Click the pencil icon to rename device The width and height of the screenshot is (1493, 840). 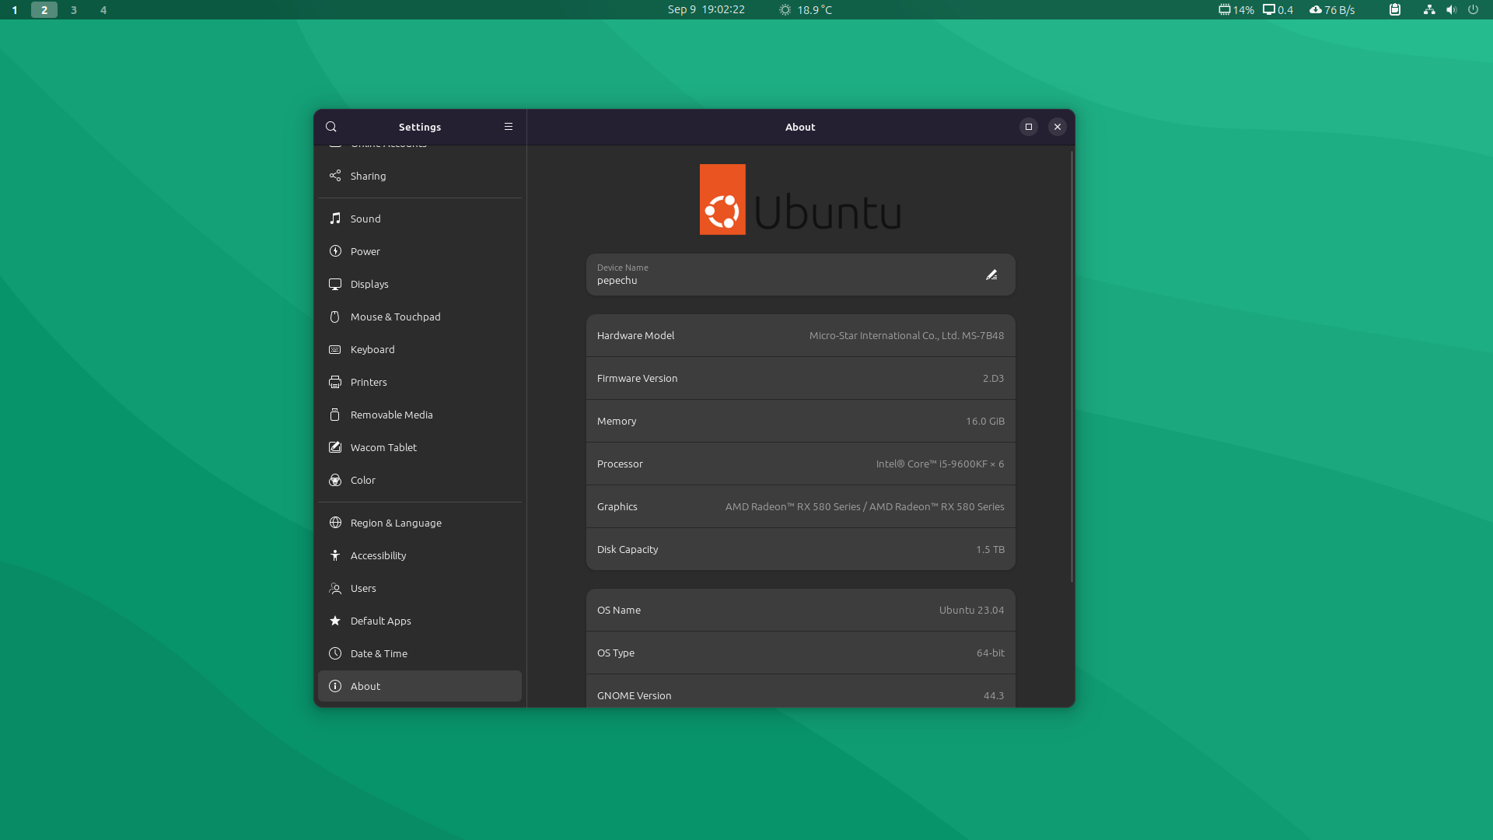[991, 275]
